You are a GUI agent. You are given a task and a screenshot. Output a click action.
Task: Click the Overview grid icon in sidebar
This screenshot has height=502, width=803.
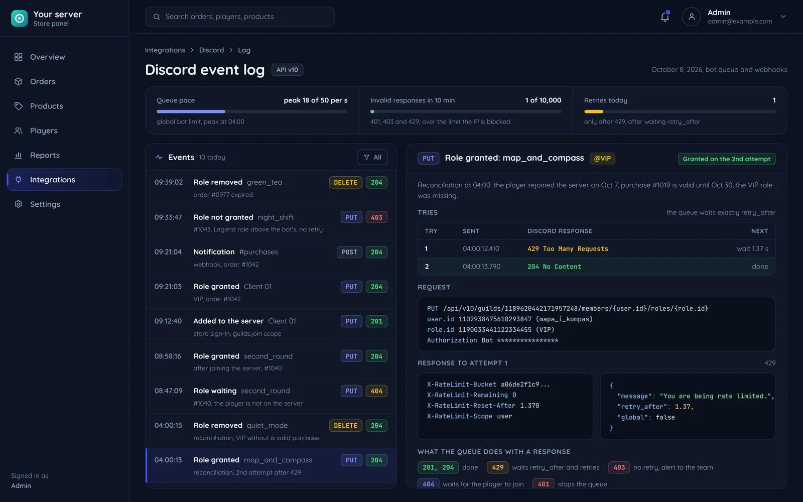tap(19, 57)
